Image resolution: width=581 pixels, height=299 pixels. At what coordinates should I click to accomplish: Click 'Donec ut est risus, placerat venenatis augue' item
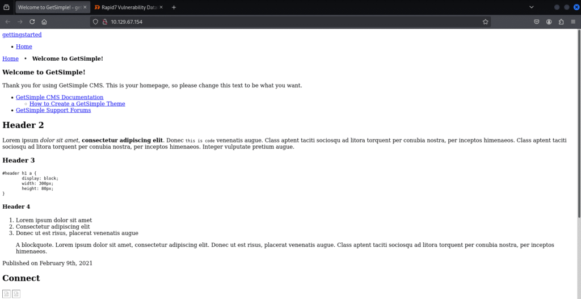tap(77, 233)
